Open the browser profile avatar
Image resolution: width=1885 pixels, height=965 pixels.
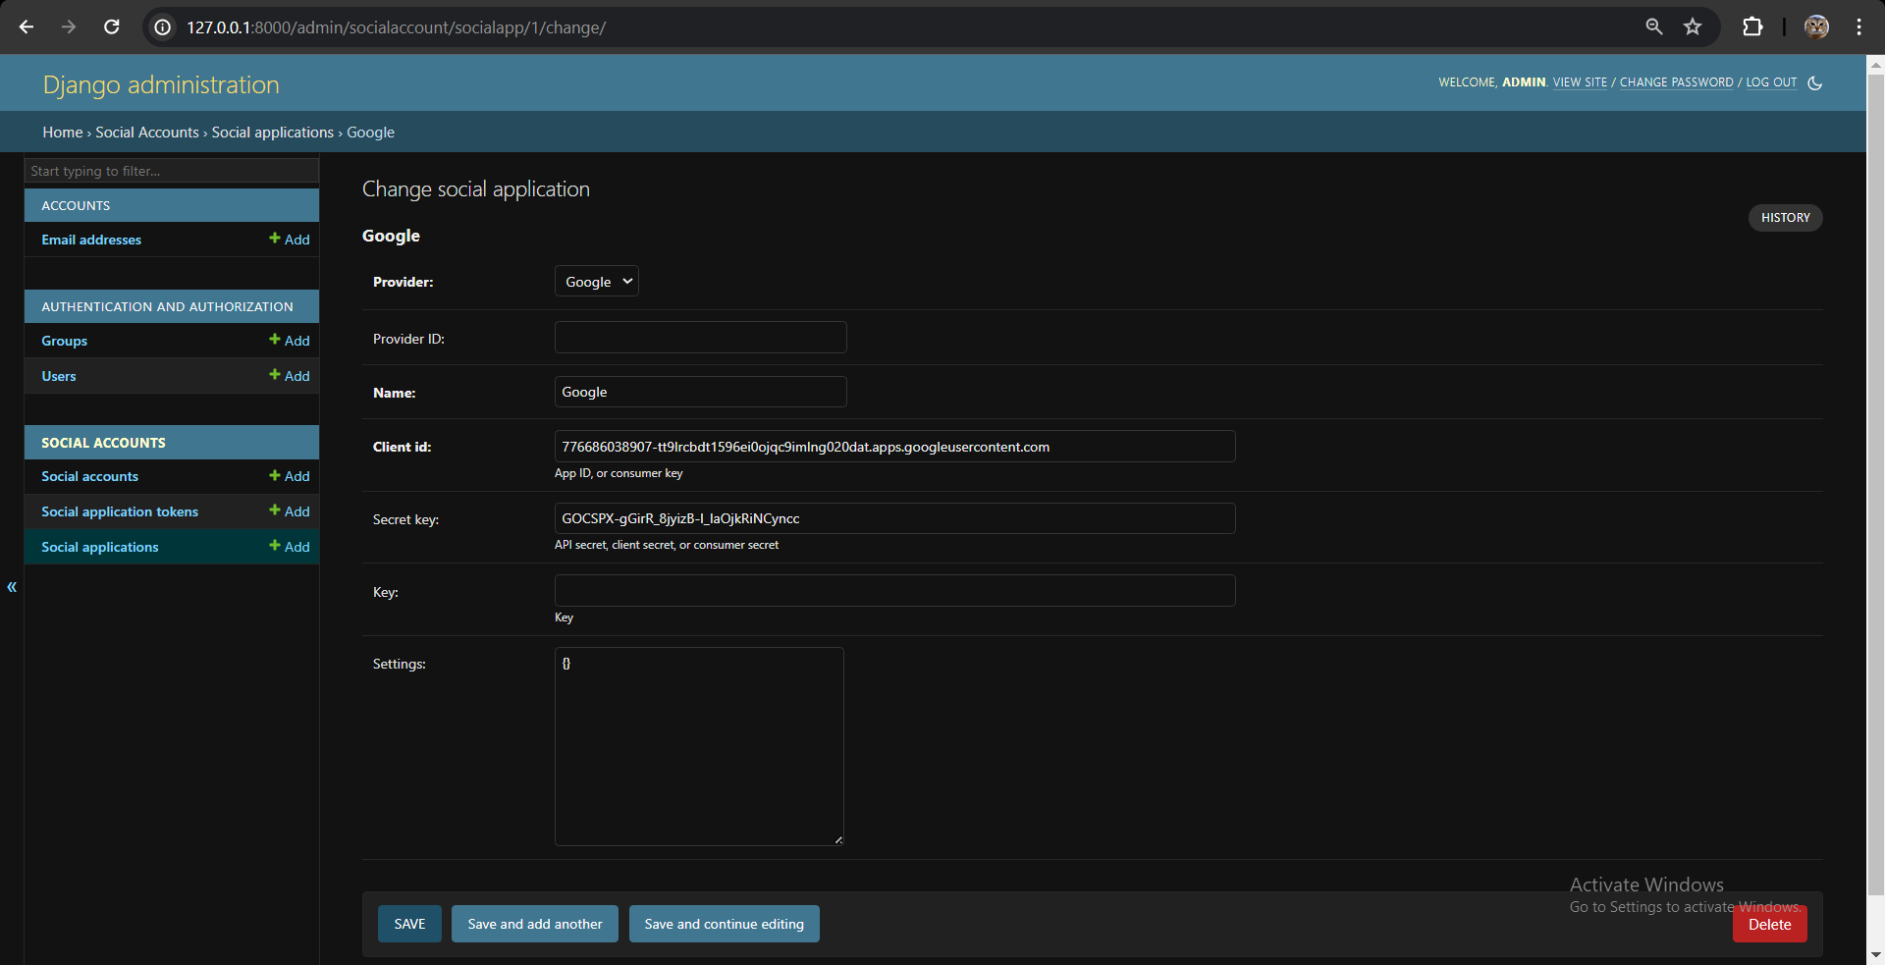pos(1816,27)
